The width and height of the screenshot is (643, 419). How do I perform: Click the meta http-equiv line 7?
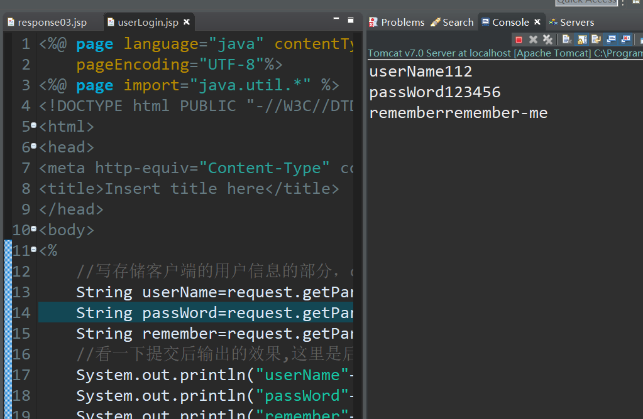pyautogui.click(x=195, y=168)
